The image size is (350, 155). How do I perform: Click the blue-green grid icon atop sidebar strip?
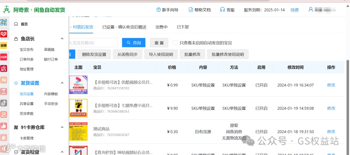pyautogui.click(x=4, y=22)
